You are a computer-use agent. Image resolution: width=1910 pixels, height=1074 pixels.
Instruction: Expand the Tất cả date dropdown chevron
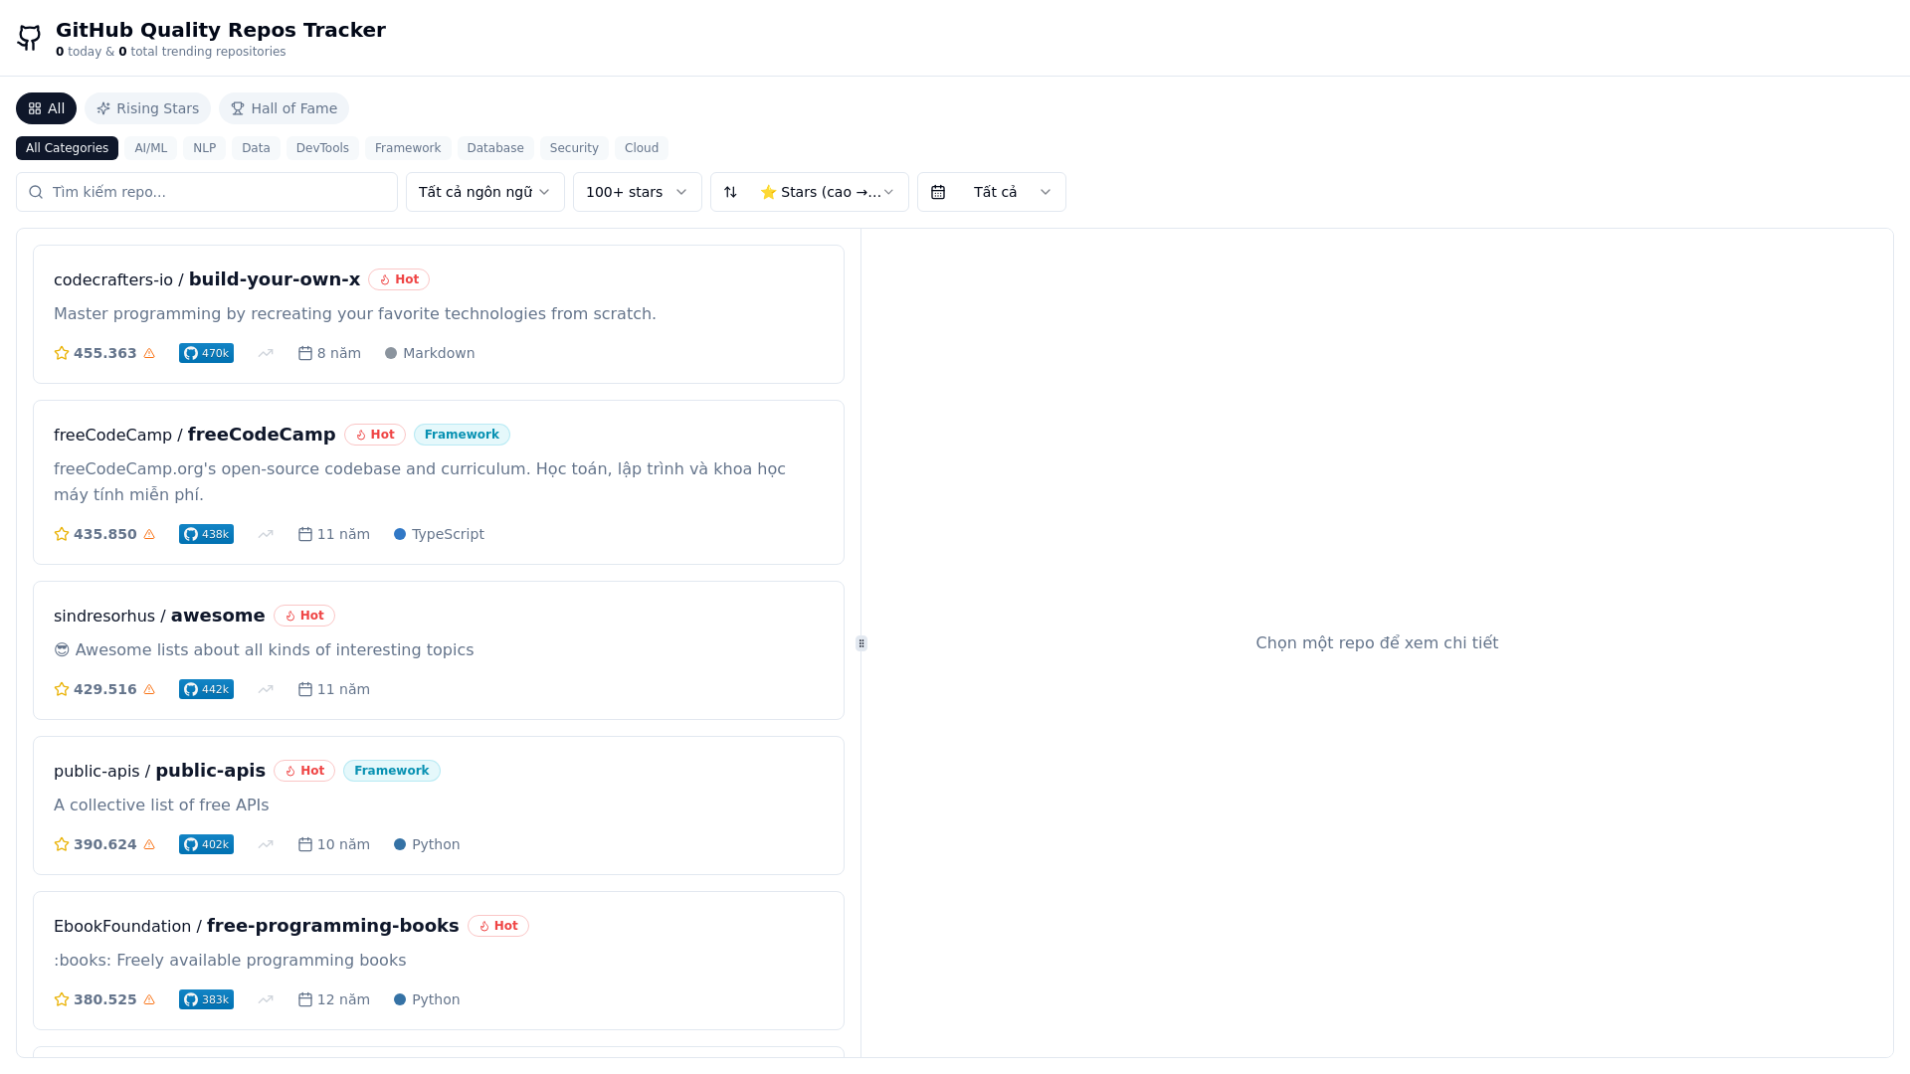[1046, 192]
